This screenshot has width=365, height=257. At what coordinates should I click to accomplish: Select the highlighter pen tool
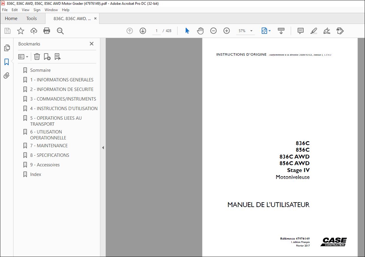click(x=313, y=31)
